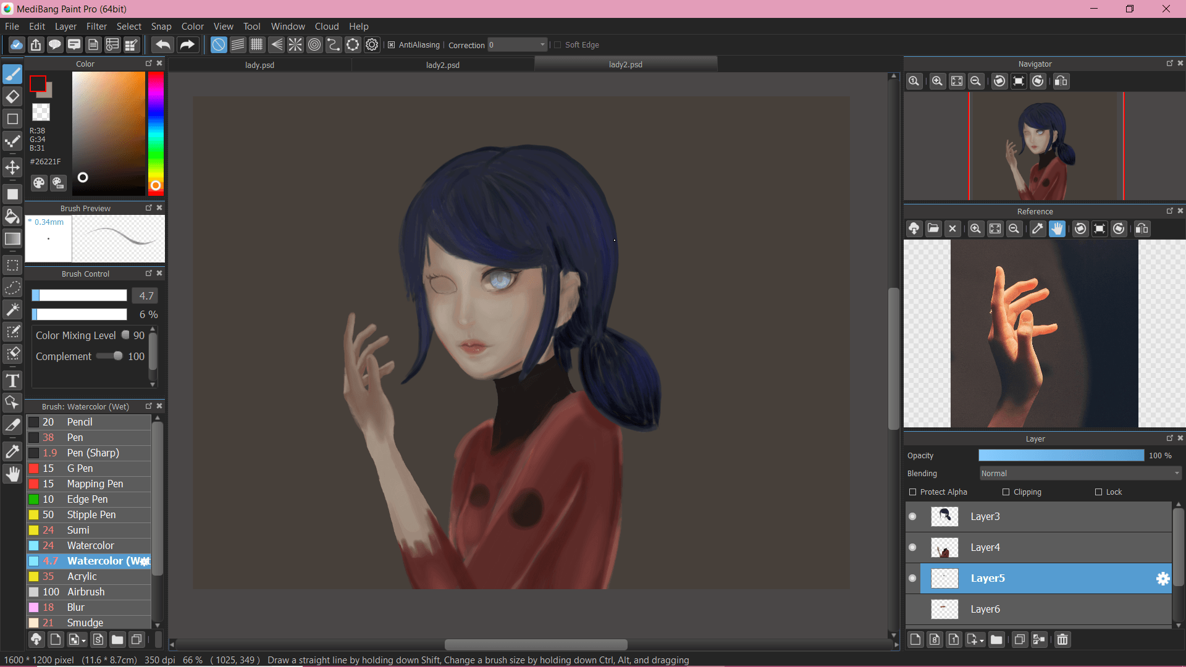1186x667 pixels.
Task: Hide Layer3 visibility
Action: click(912, 516)
